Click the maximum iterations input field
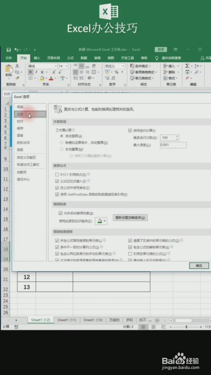Screen dimensions: 211x375 [169, 138]
